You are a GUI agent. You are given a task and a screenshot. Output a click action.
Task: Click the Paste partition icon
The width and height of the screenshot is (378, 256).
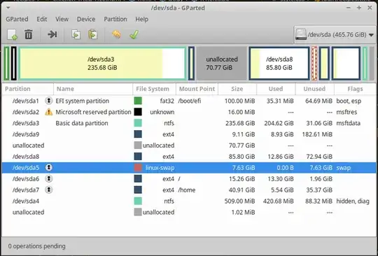(92, 35)
